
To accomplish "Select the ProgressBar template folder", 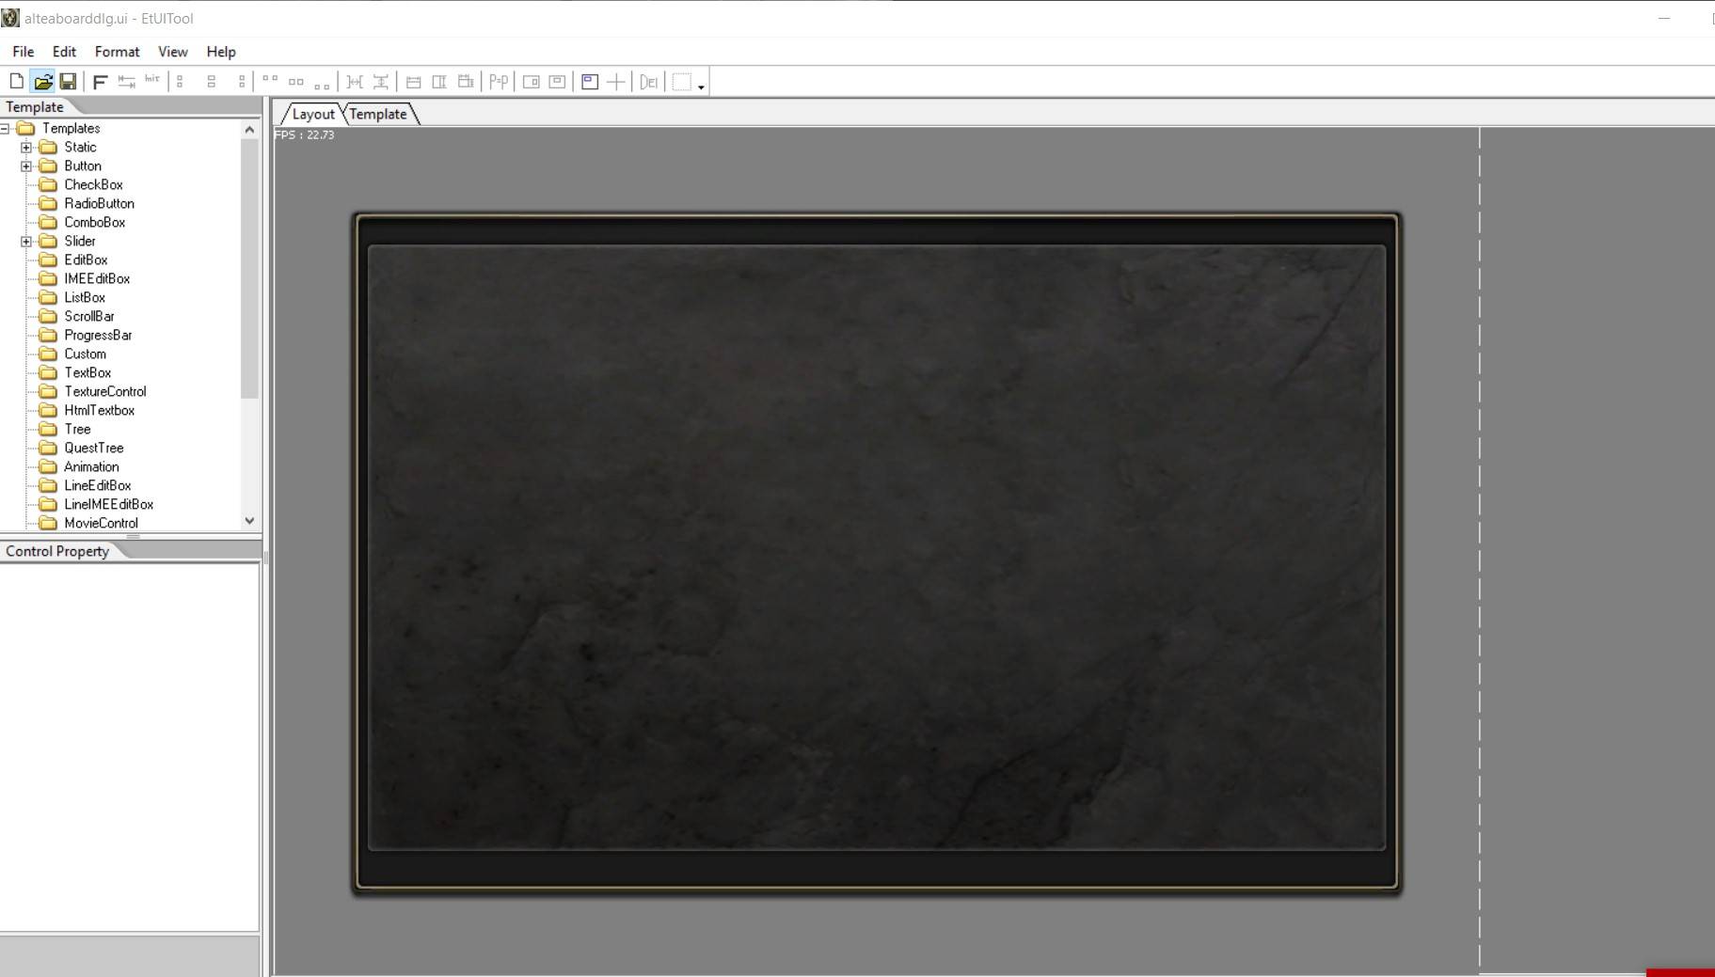I will click(x=98, y=335).
